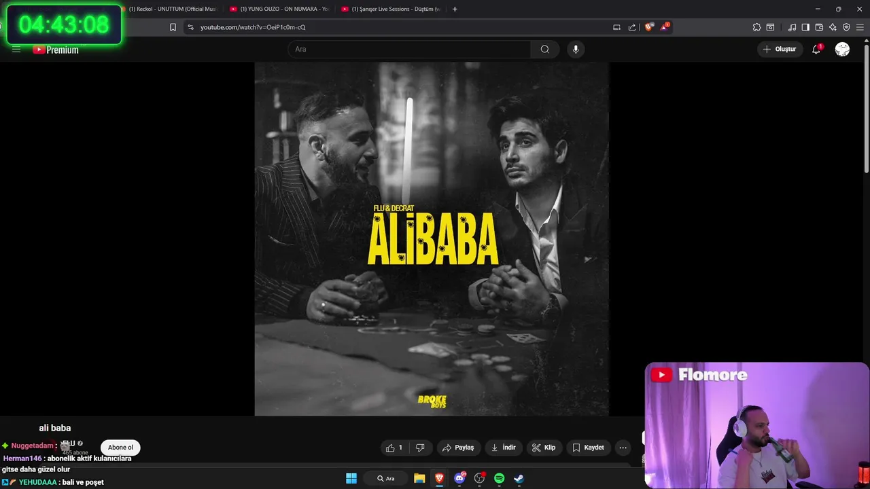
Task: Click the Abone ol subscribe button
Action: coord(120,448)
